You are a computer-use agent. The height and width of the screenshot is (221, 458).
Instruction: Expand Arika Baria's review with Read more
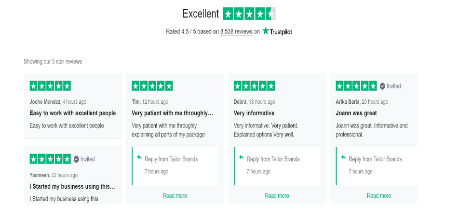pos(379,195)
